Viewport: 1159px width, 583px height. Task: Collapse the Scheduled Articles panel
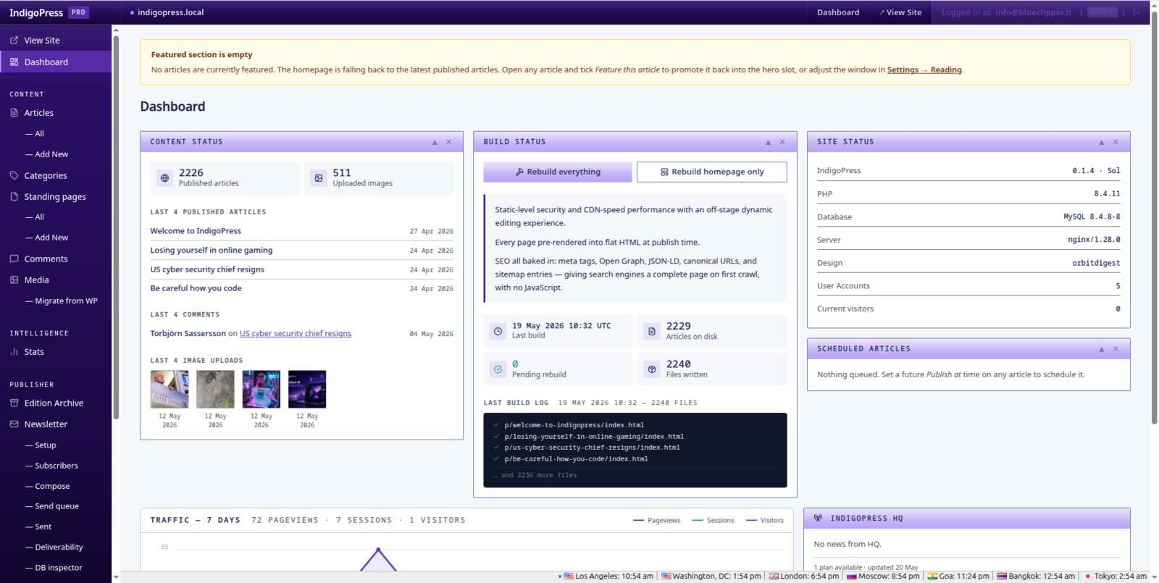tap(1102, 349)
